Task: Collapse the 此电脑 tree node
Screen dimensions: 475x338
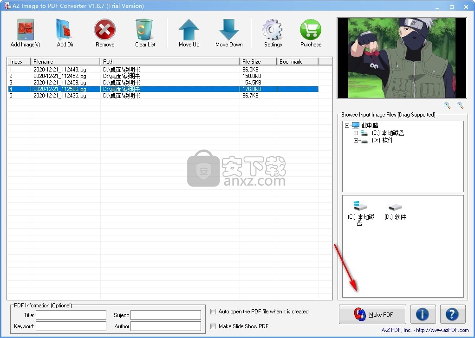Action: (347, 125)
